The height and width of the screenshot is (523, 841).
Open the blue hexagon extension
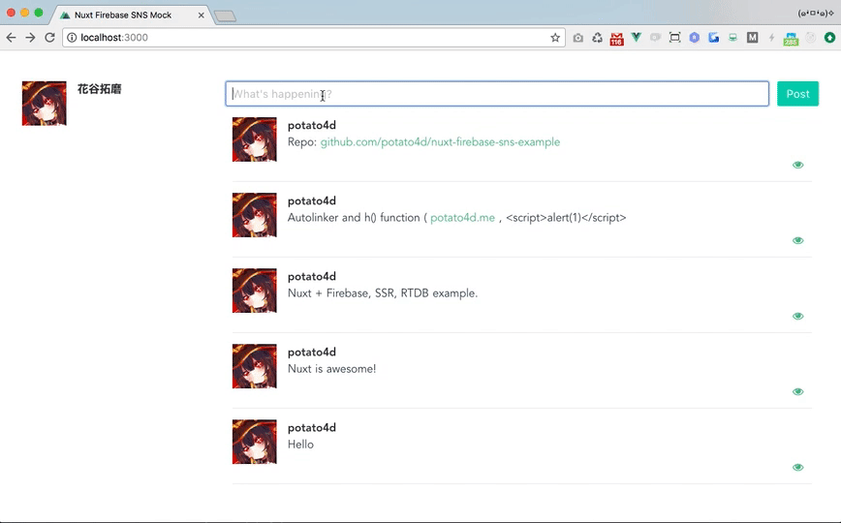tap(694, 38)
